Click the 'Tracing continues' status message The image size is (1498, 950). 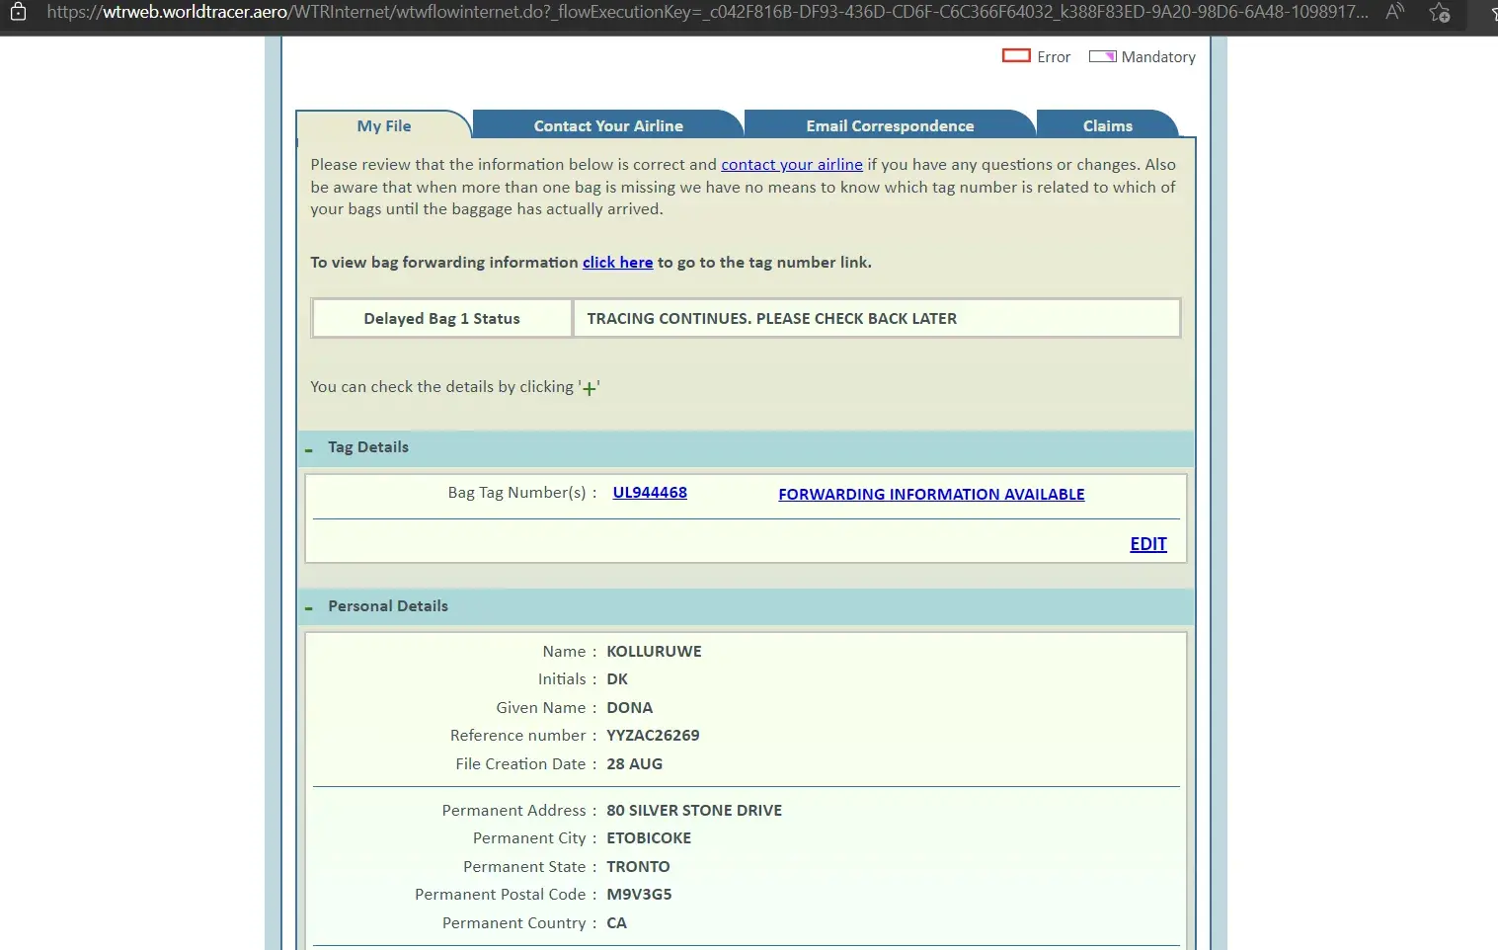[x=771, y=319]
